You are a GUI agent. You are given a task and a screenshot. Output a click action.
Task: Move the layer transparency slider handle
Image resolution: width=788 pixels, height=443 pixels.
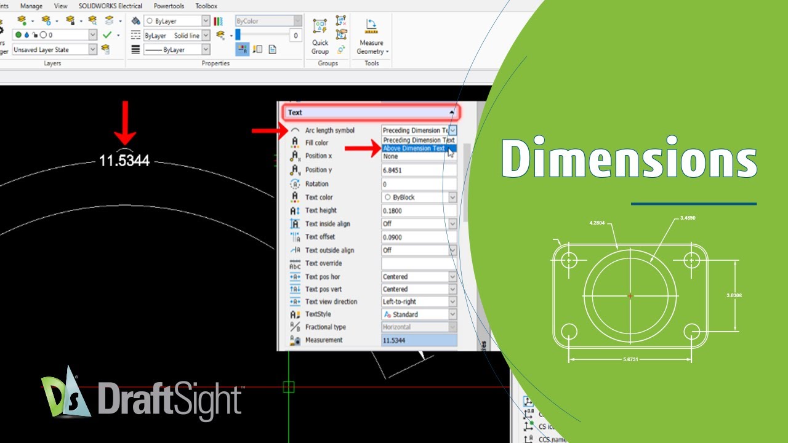[238, 36]
